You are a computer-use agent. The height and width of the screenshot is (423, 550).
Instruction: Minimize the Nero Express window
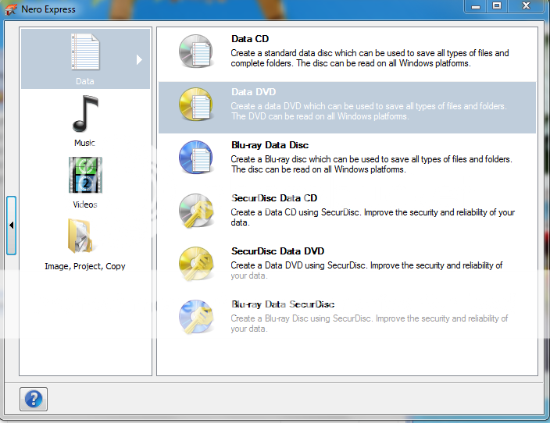[476, 6]
